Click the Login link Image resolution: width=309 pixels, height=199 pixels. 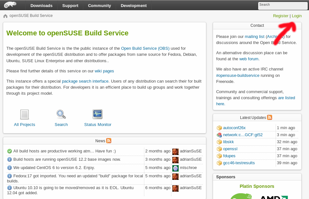(x=297, y=16)
